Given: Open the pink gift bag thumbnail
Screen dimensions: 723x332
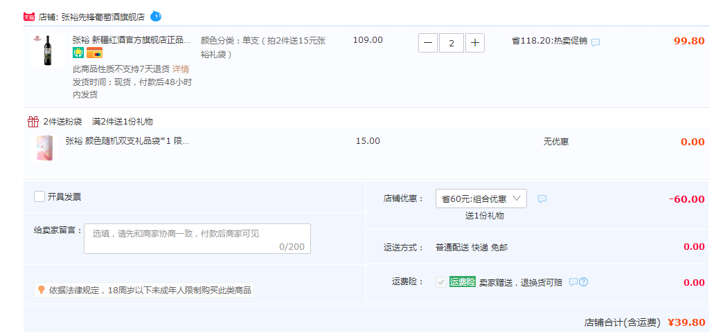Looking at the screenshot, I should coord(45,147).
